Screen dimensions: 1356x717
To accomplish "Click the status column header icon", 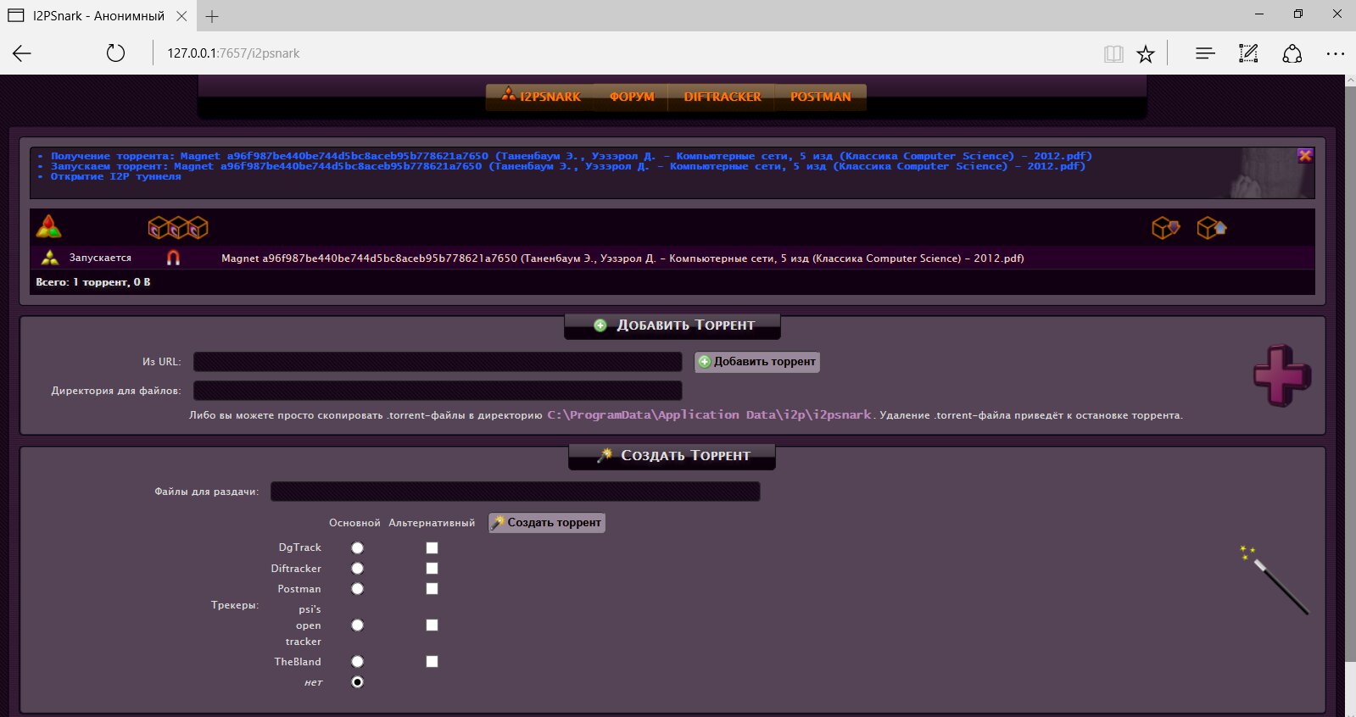I will pyautogui.click(x=49, y=226).
